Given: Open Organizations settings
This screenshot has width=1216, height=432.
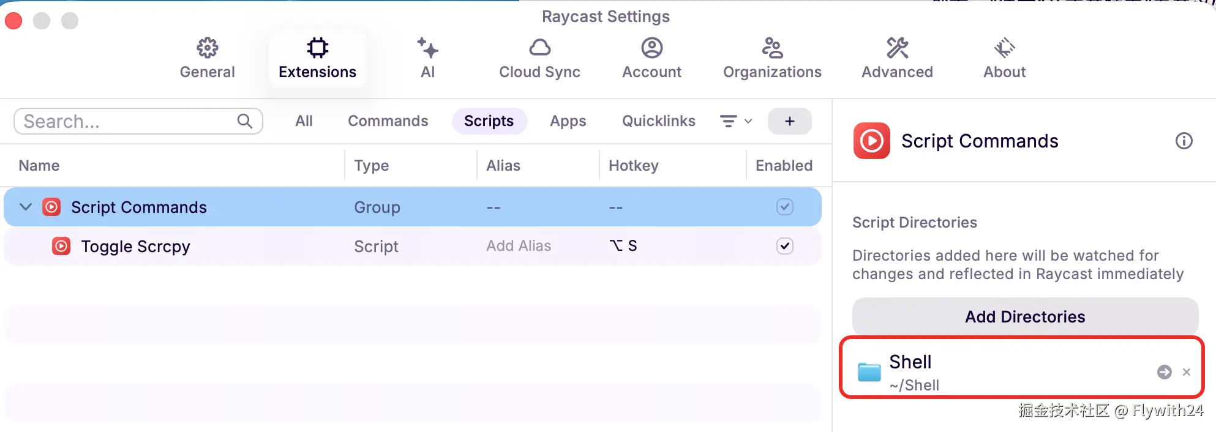Looking at the screenshot, I should click(772, 48).
